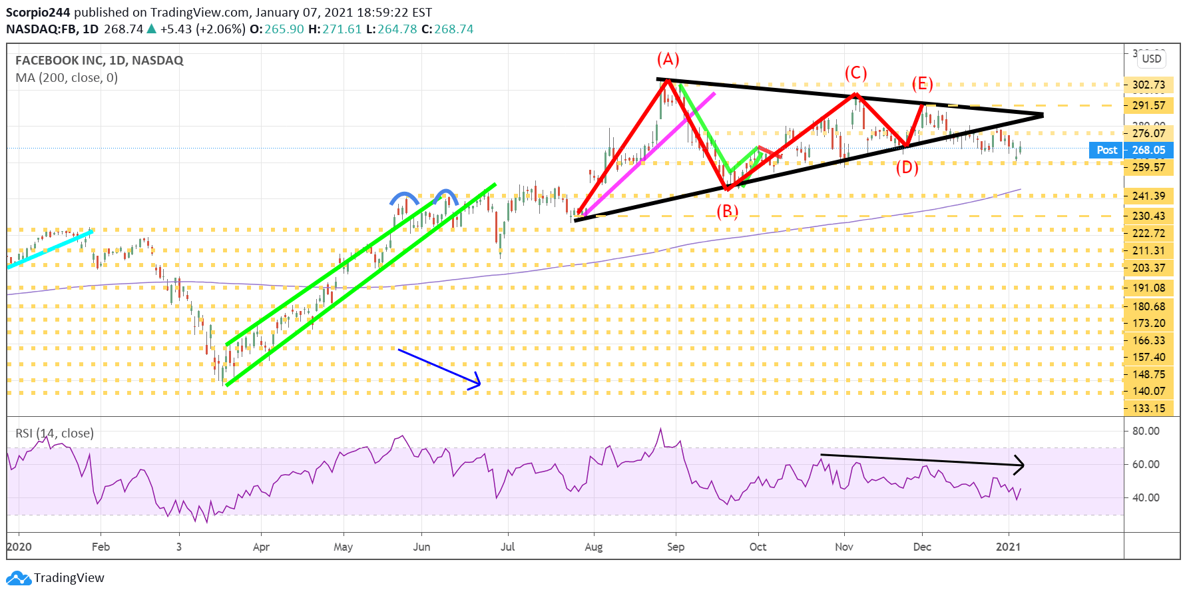Click the 133.15 price level label
Viewport: 1187px width, 596px height.
pyautogui.click(x=1148, y=408)
